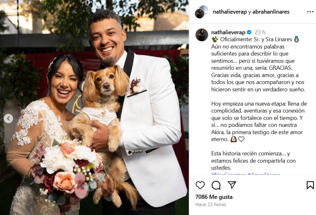Save the post with the bookmark icon
The height and width of the screenshot is (215, 316).
310,185
